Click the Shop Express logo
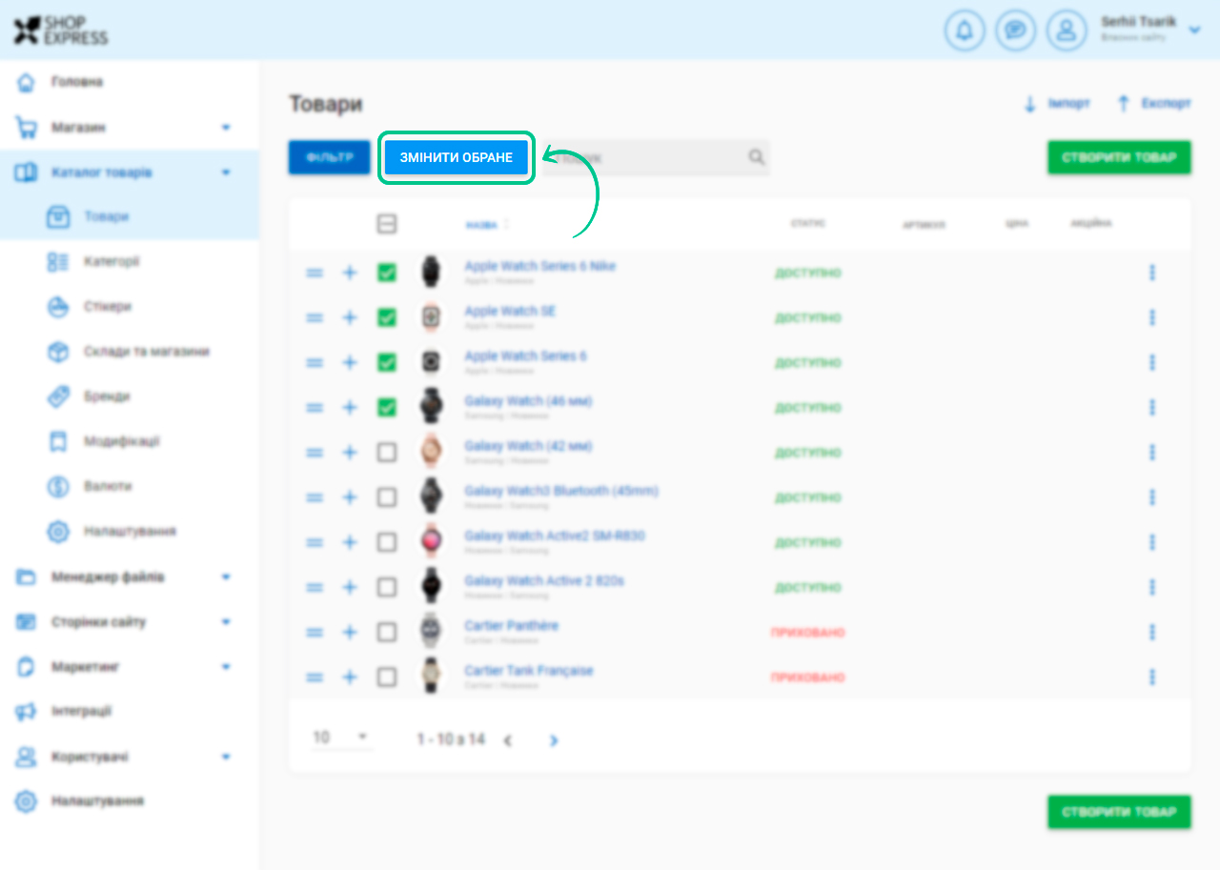This screenshot has width=1220, height=870. (x=60, y=30)
